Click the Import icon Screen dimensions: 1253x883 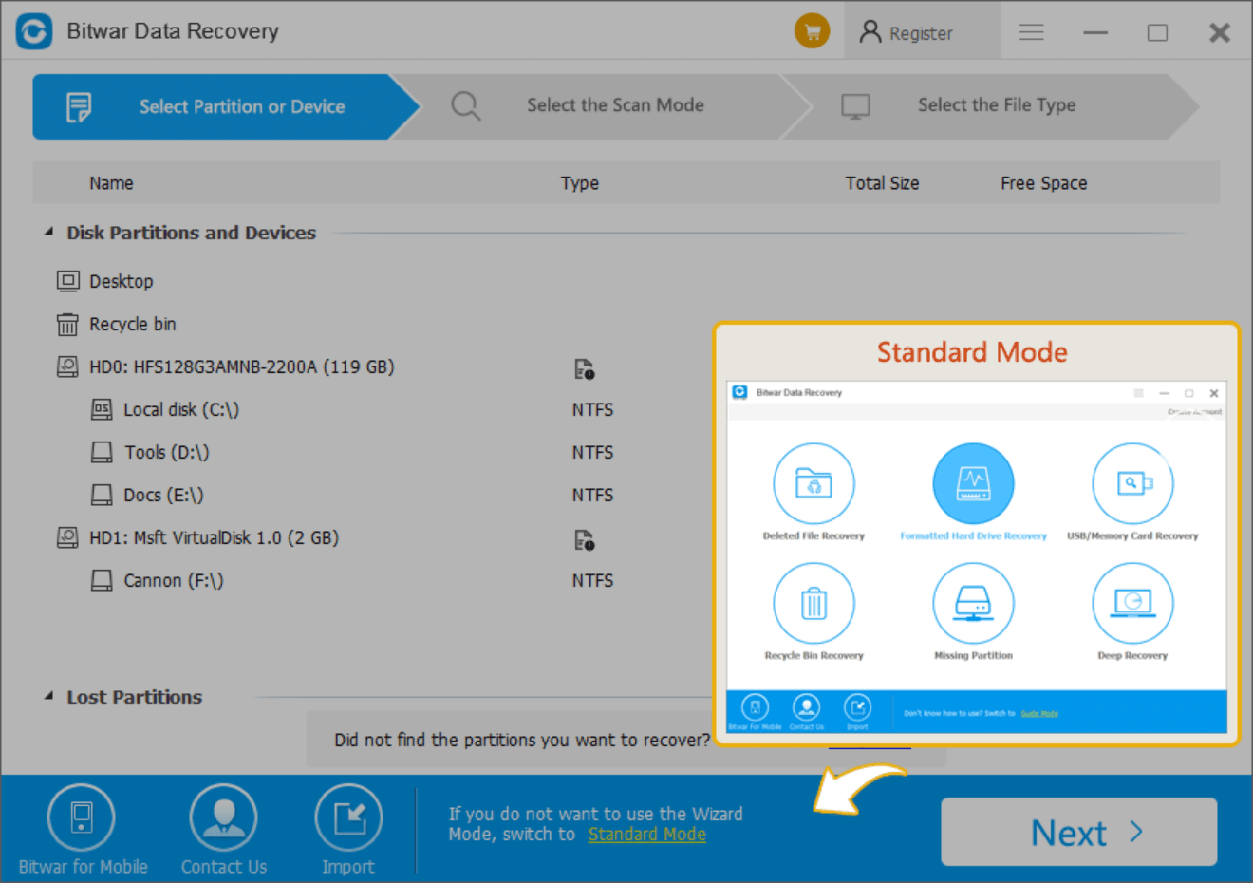[348, 818]
